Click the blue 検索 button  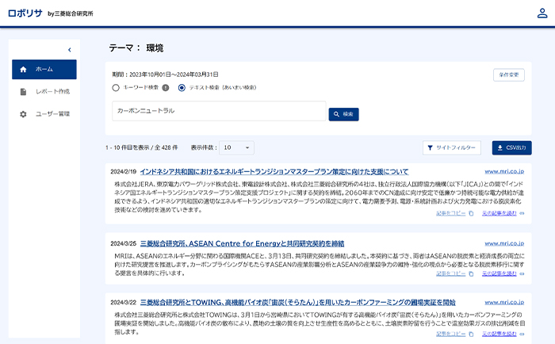coord(343,114)
